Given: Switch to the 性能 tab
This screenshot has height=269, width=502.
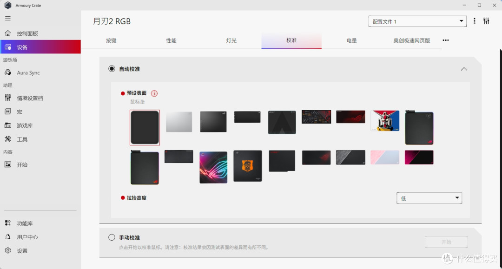Looking at the screenshot, I should pos(171,40).
